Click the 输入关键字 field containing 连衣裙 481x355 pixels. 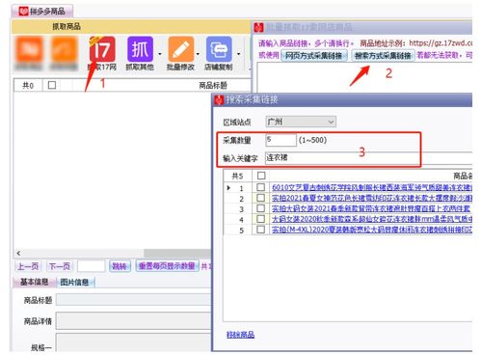pos(368,158)
